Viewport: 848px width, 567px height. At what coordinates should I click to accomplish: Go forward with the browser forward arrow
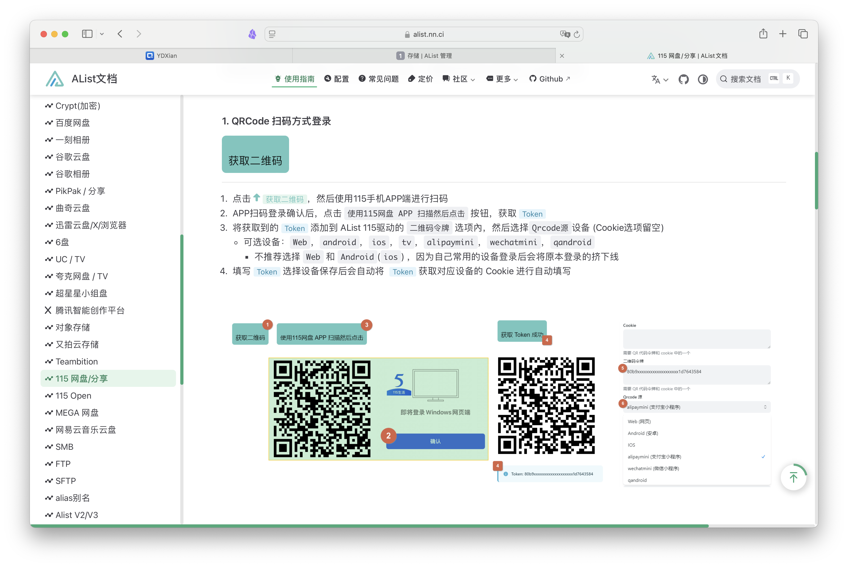(x=139, y=34)
